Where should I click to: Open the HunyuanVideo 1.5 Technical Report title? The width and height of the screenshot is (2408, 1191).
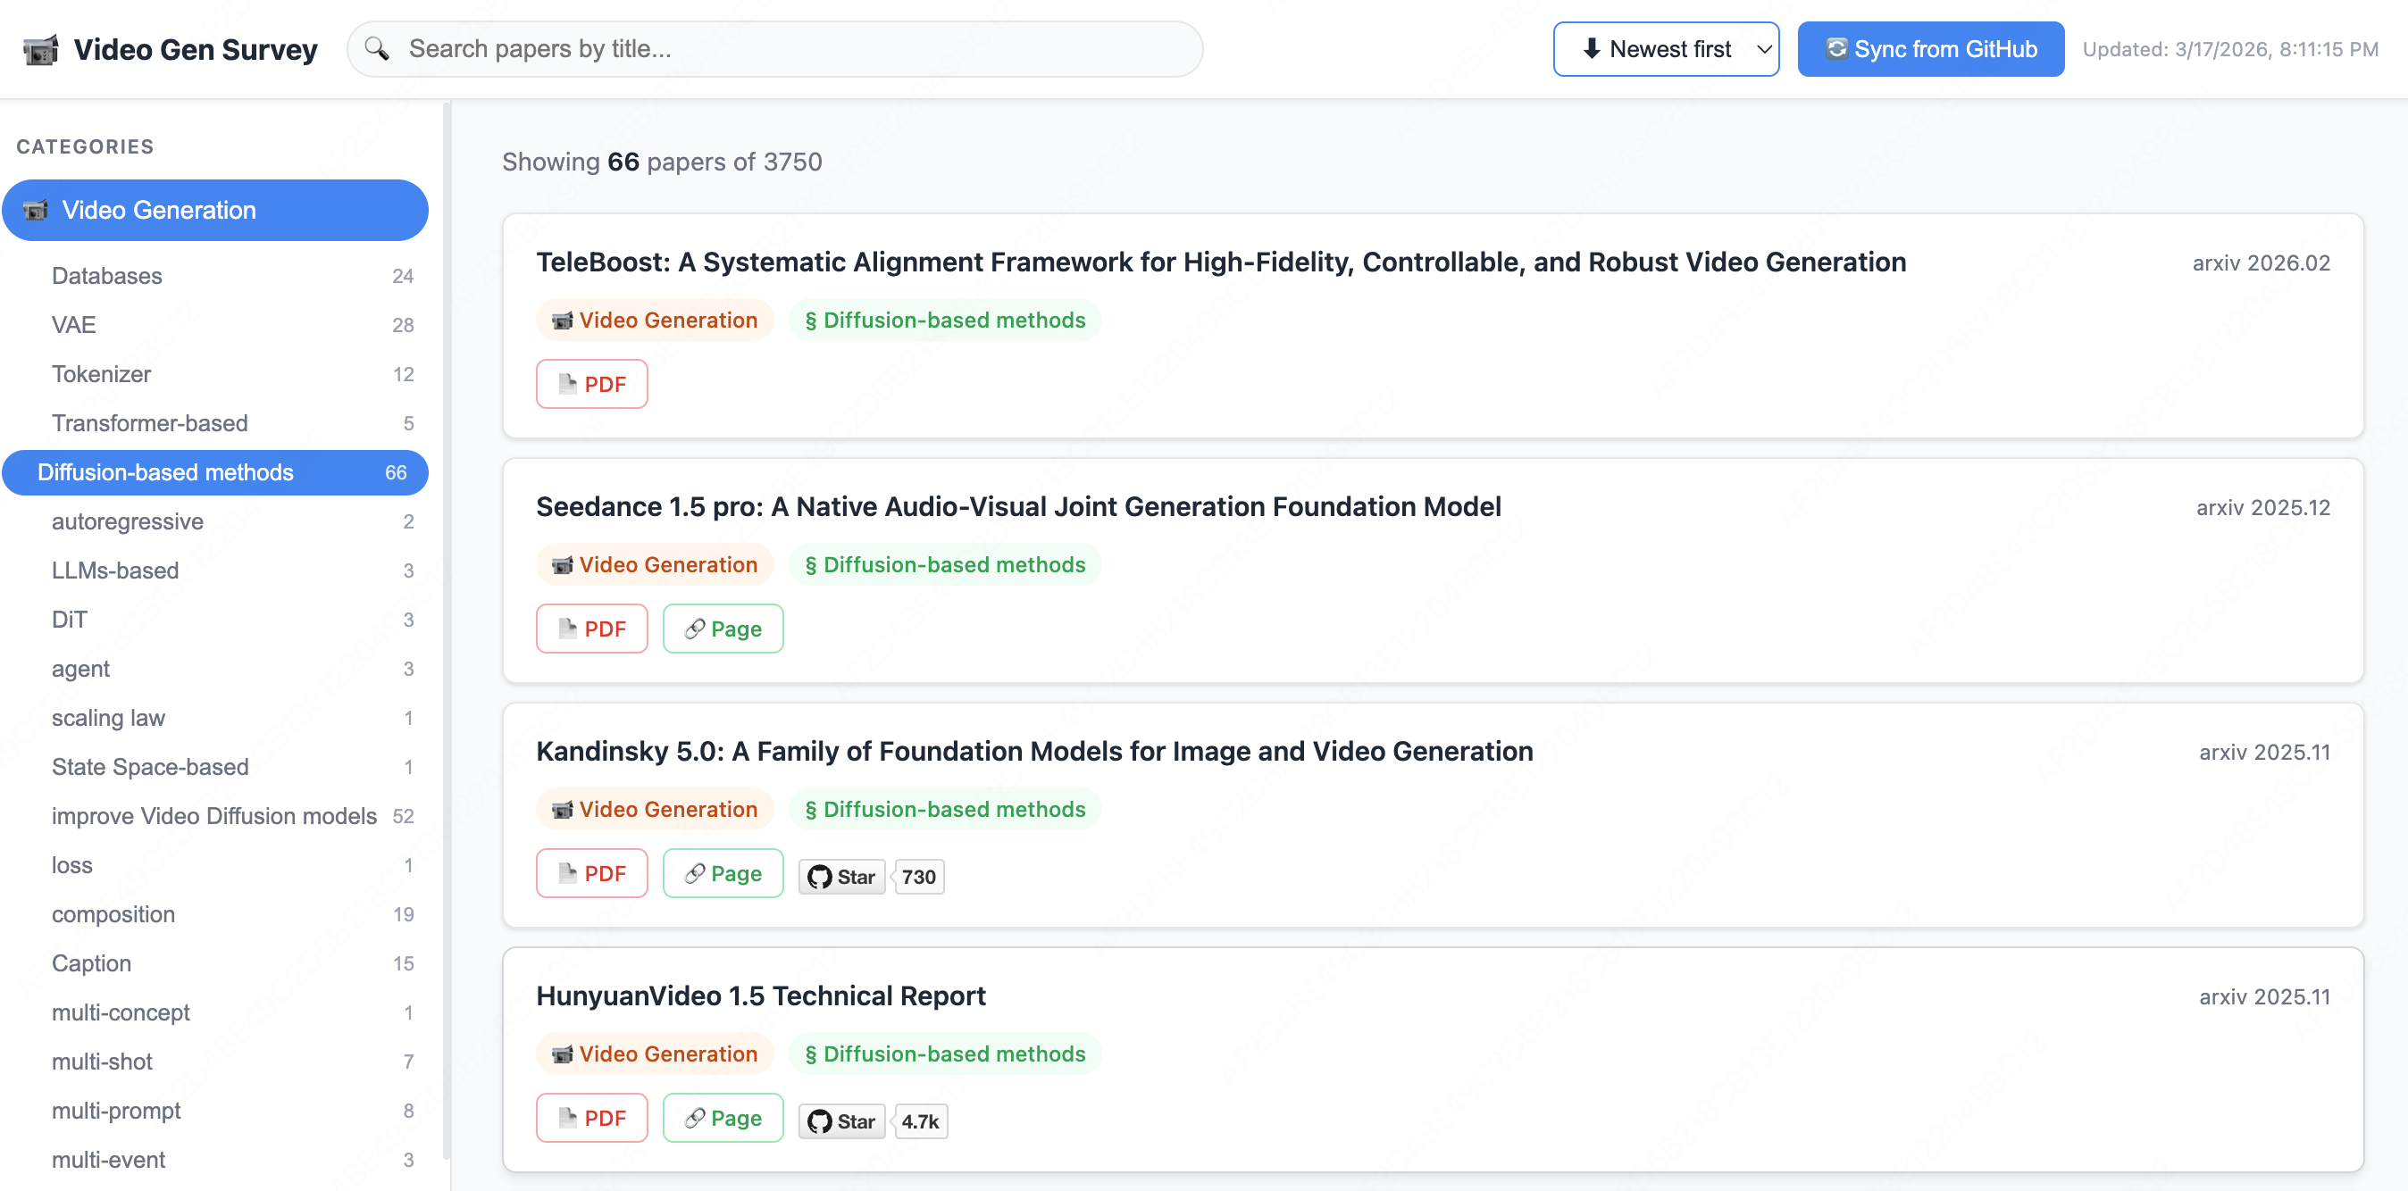pyautogui.click(x=761, y=996)
